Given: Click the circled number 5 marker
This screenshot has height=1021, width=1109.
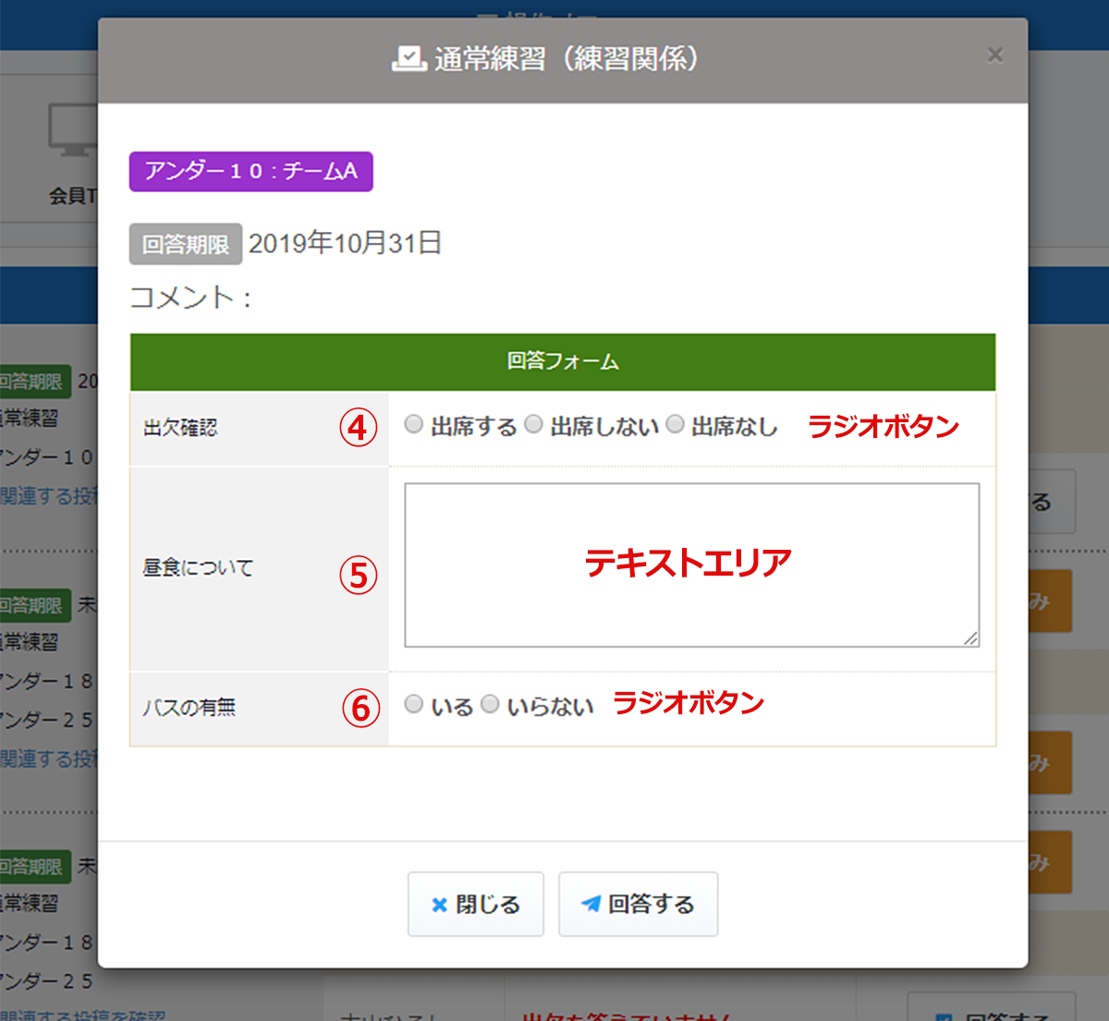Looking at the screenshot, I should pyautogui.click(x=359, y=576).
